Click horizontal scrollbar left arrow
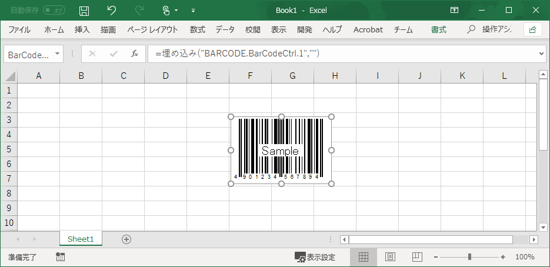This screenshot has width=550, height=267. 344,239
